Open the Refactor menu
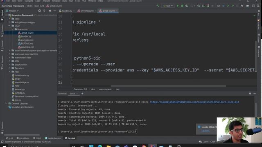The height and width of the screenshot is (147, 262). (56, 1)
